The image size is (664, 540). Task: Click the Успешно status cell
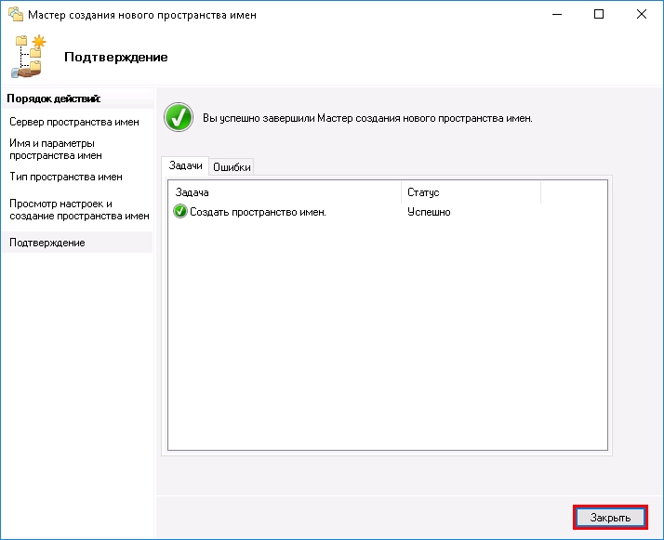click(429, 212)
